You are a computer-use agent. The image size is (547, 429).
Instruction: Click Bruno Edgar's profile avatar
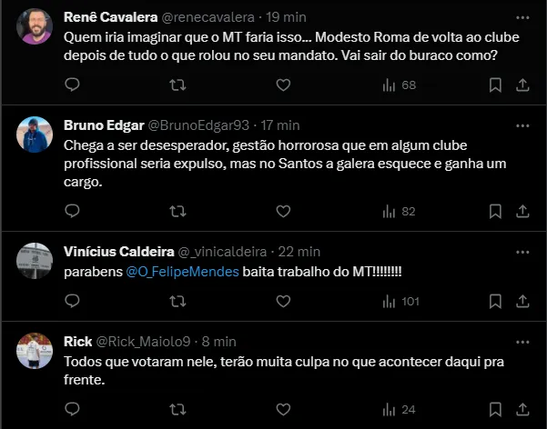(35, 134)
